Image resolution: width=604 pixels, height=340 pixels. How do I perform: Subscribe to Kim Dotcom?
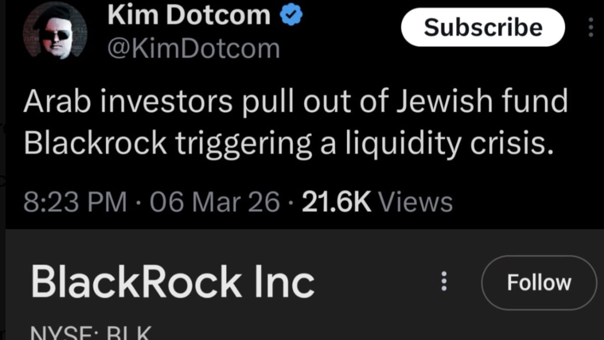tap(483, 27)
